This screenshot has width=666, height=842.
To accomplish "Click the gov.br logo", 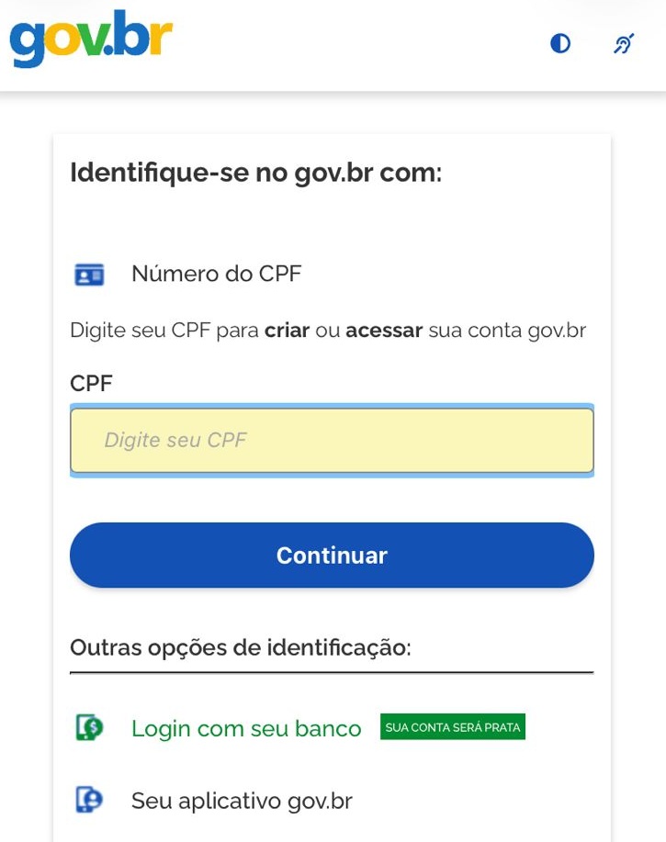I will point(91,39).
